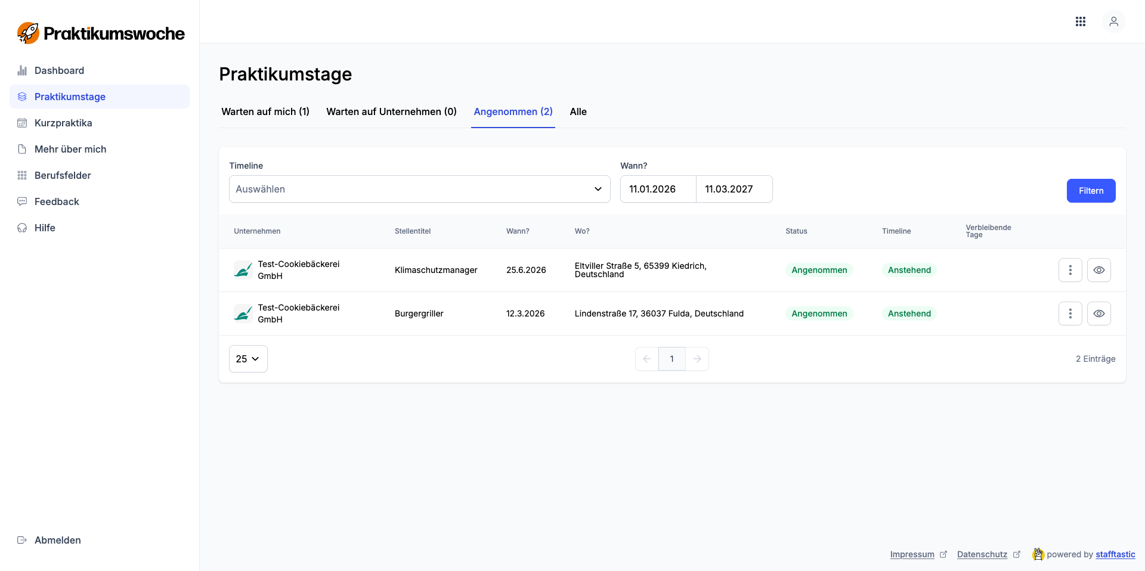Expand the Timeline Auswählen dropdown
This screenshot has height=571, width=1145.
[x=419, y=189]
